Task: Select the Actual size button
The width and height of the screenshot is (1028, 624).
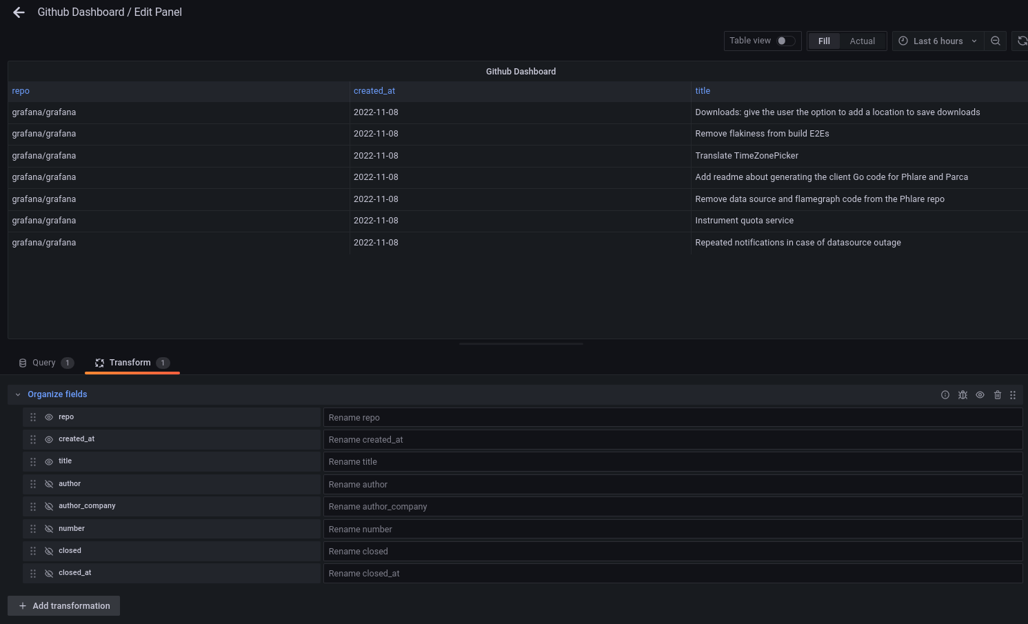Action: coord(862,41)
